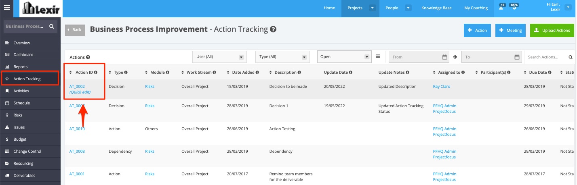Select Action Tracking in the sidebar
The image size is (577, 185).
[30, 79]
